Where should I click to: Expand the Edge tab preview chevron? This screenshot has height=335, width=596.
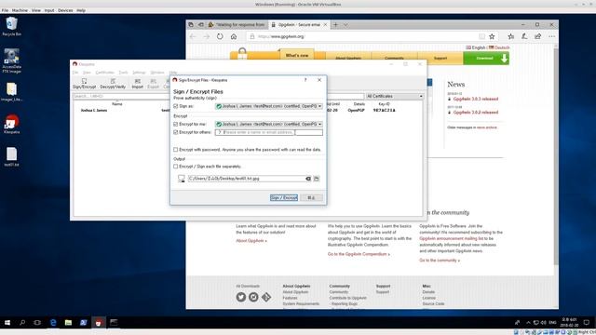point(345,25)
